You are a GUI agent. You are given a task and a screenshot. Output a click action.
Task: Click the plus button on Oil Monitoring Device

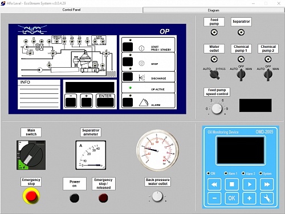pos(249,198)
